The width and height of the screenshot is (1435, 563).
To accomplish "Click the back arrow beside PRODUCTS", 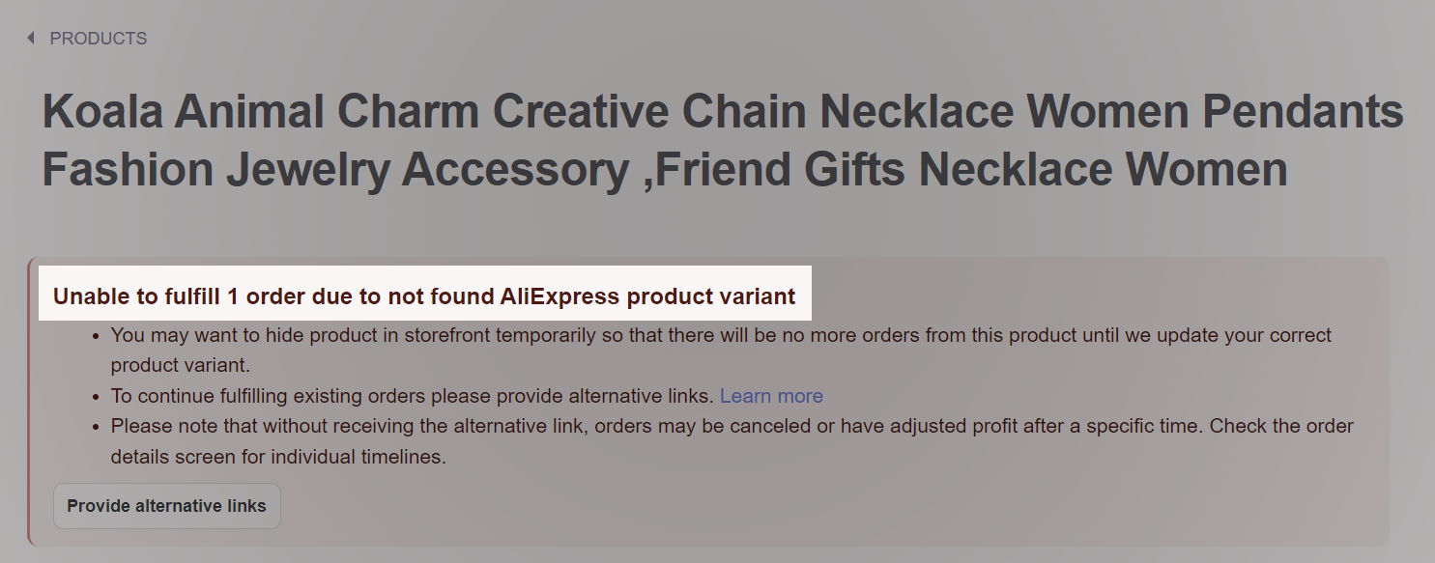I will click(31, 39).
